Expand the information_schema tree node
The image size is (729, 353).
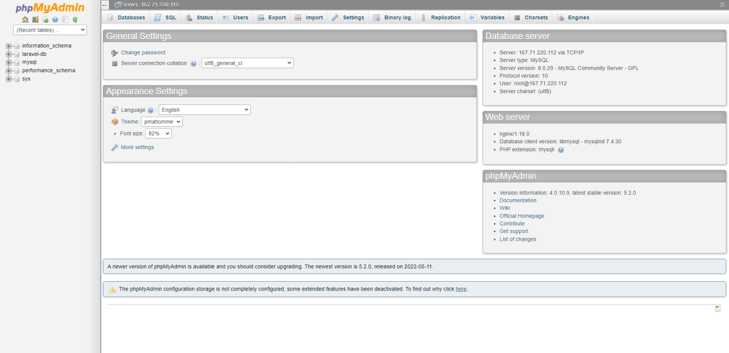[9, 46]
